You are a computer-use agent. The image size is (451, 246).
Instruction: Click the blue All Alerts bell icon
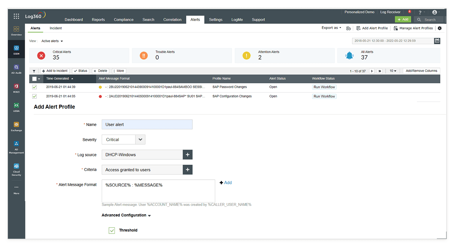tap(349, 55)
